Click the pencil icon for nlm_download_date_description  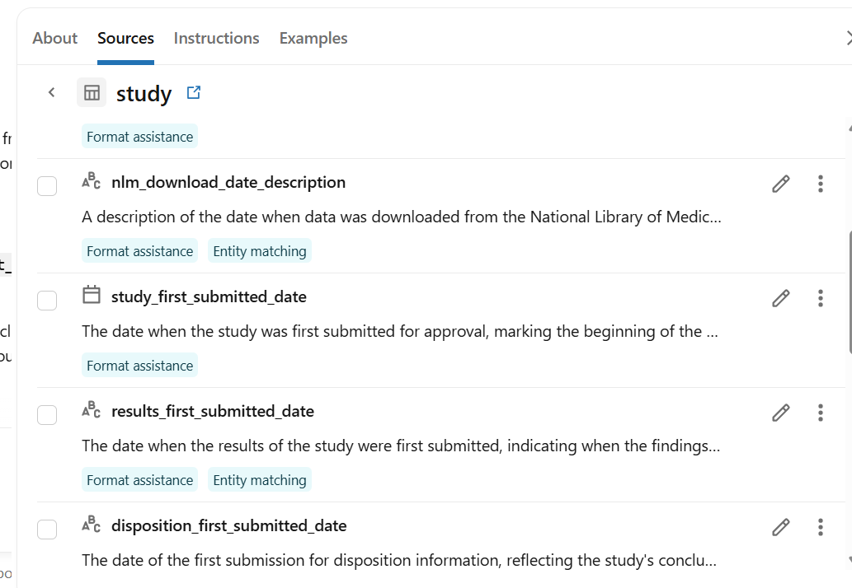tap(781, 184)
